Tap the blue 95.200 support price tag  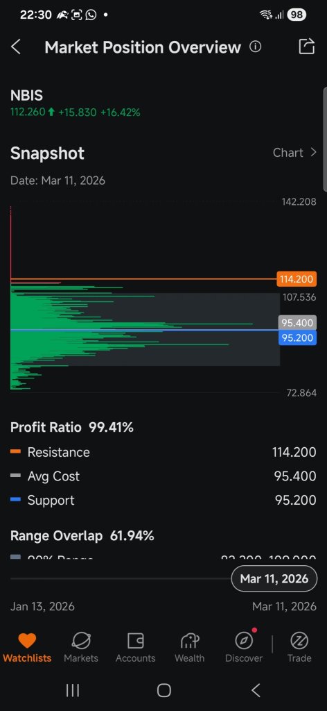(297, 338)
